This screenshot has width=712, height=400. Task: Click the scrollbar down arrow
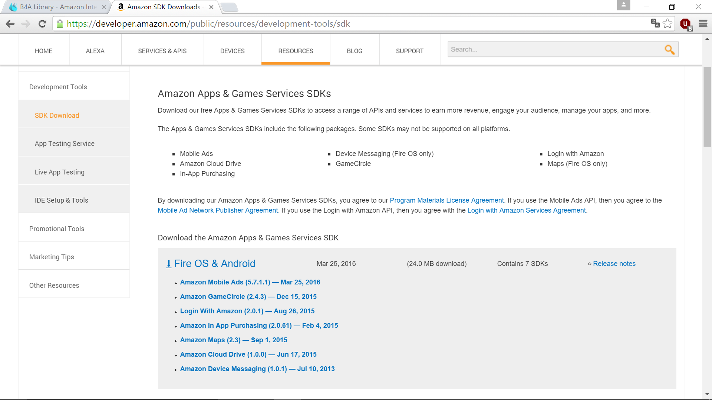tap(707, 395)
